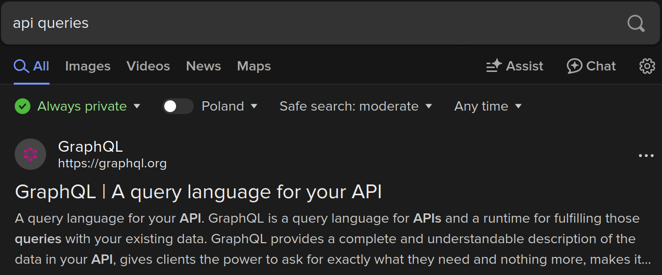
Task: Select the All results tab
Action: point(31,66)
